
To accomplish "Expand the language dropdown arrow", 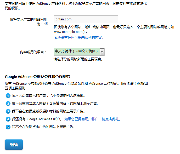I will coord(102,52).
